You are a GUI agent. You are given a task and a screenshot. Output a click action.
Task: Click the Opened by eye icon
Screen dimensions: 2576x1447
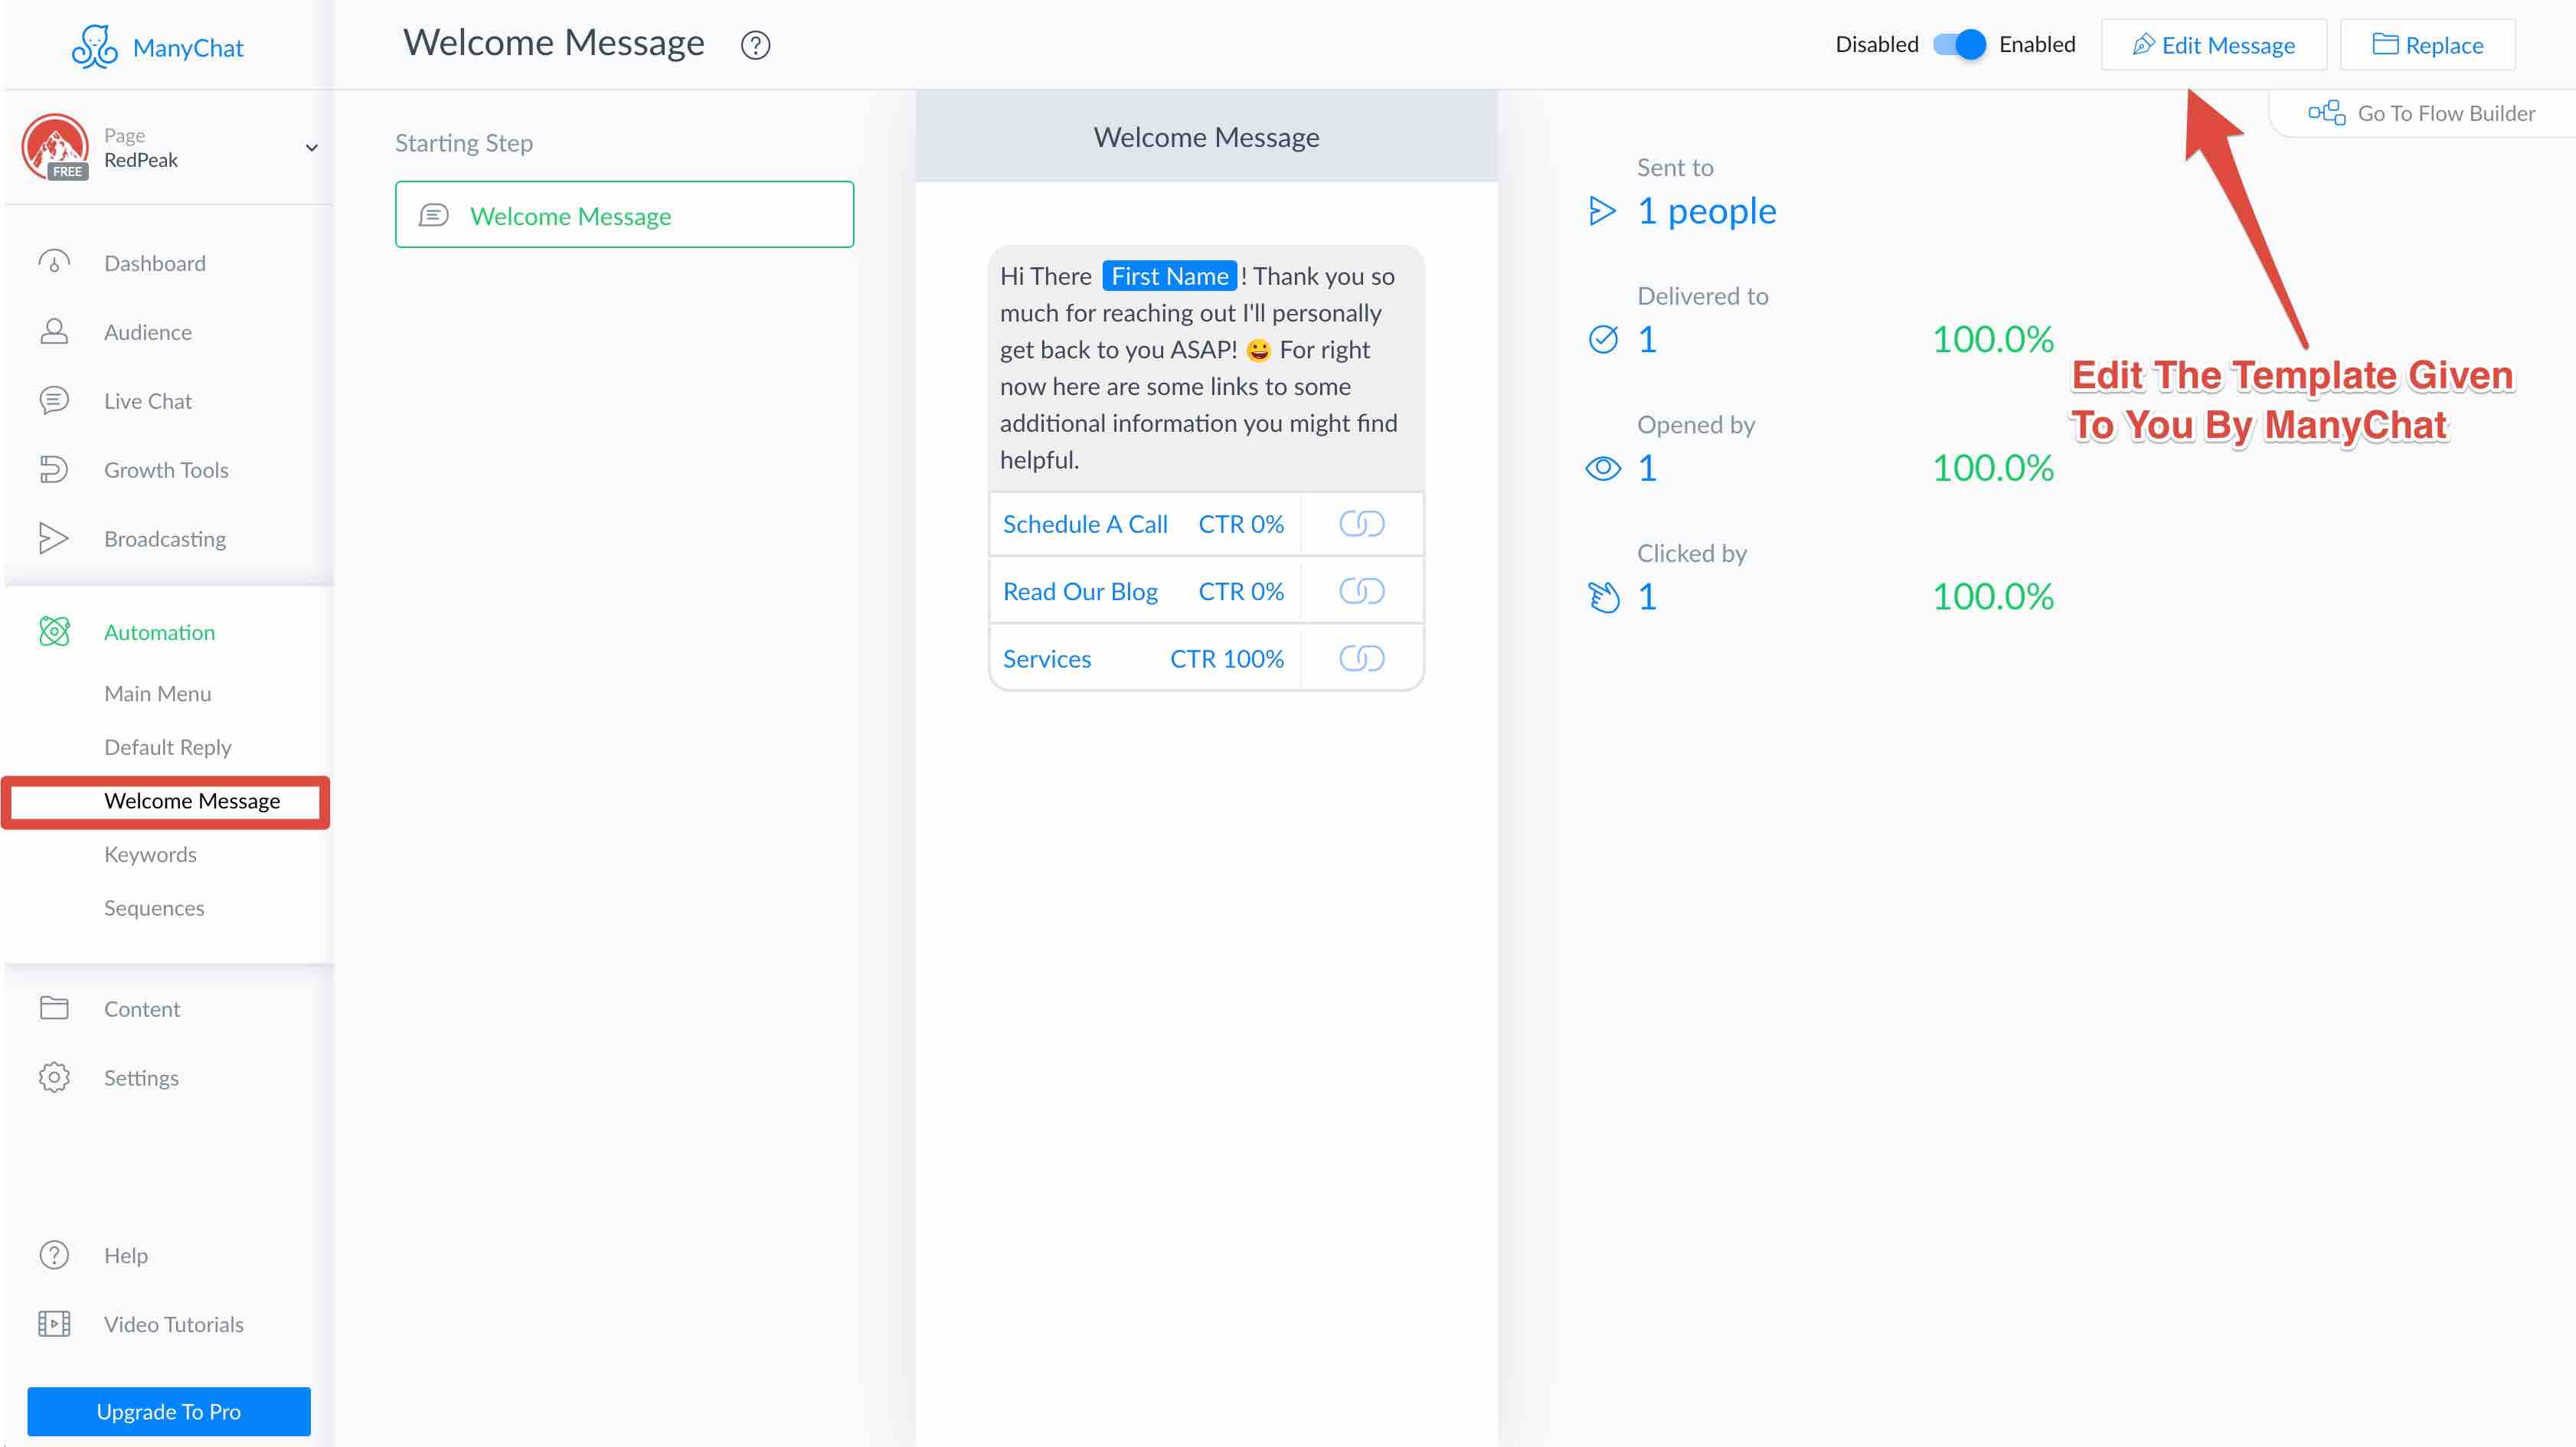(1603, 468)
